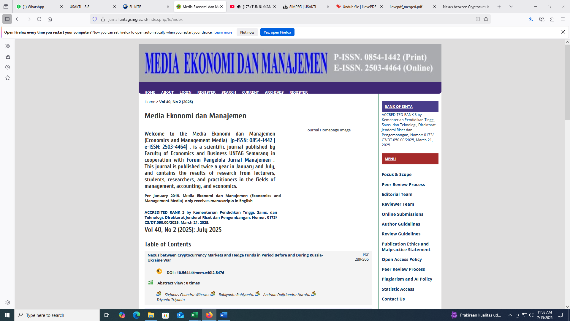Open Word from taskbar
Image resolution: width=570 pixels, height=321 pixels.
224,315
